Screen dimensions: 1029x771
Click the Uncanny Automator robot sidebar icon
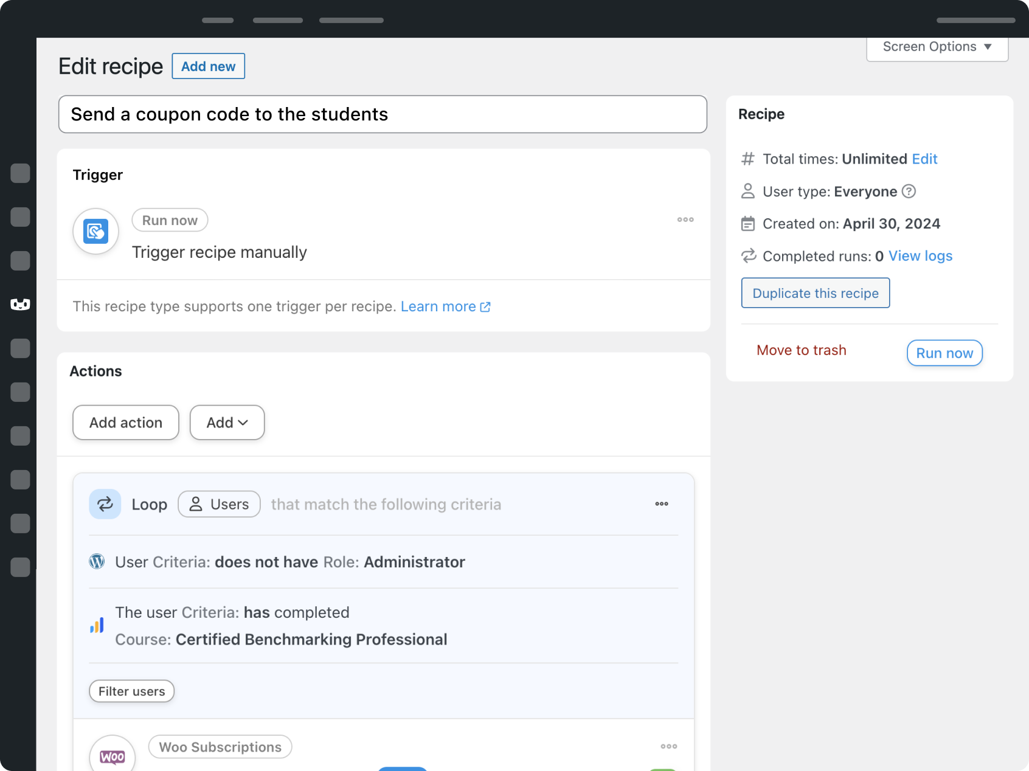click(x=20, y=304)
